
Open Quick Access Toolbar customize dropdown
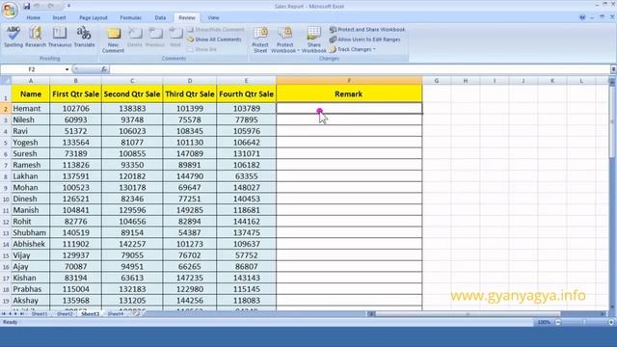tap(68, 6)
